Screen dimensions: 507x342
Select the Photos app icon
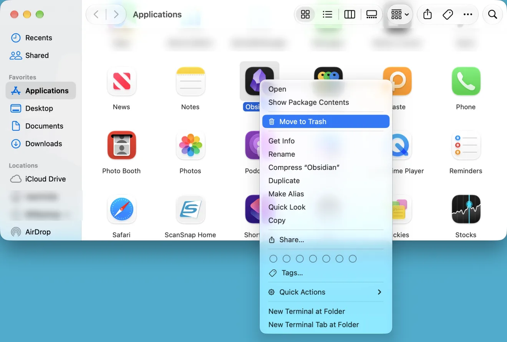[191, 145]
